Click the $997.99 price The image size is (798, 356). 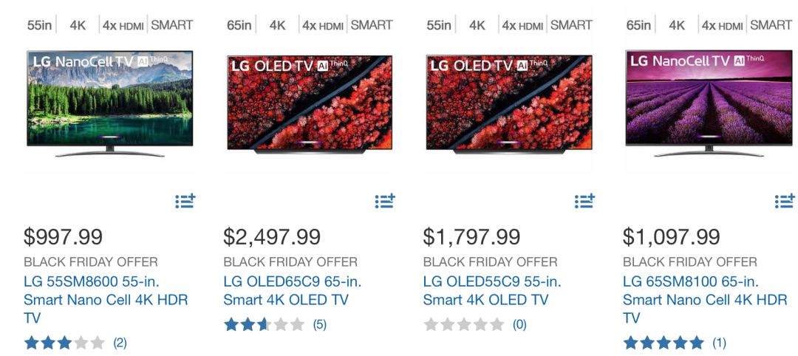(63, 237)
